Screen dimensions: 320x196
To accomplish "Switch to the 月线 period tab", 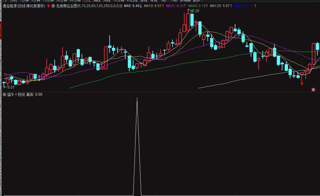I will [107, 1].
